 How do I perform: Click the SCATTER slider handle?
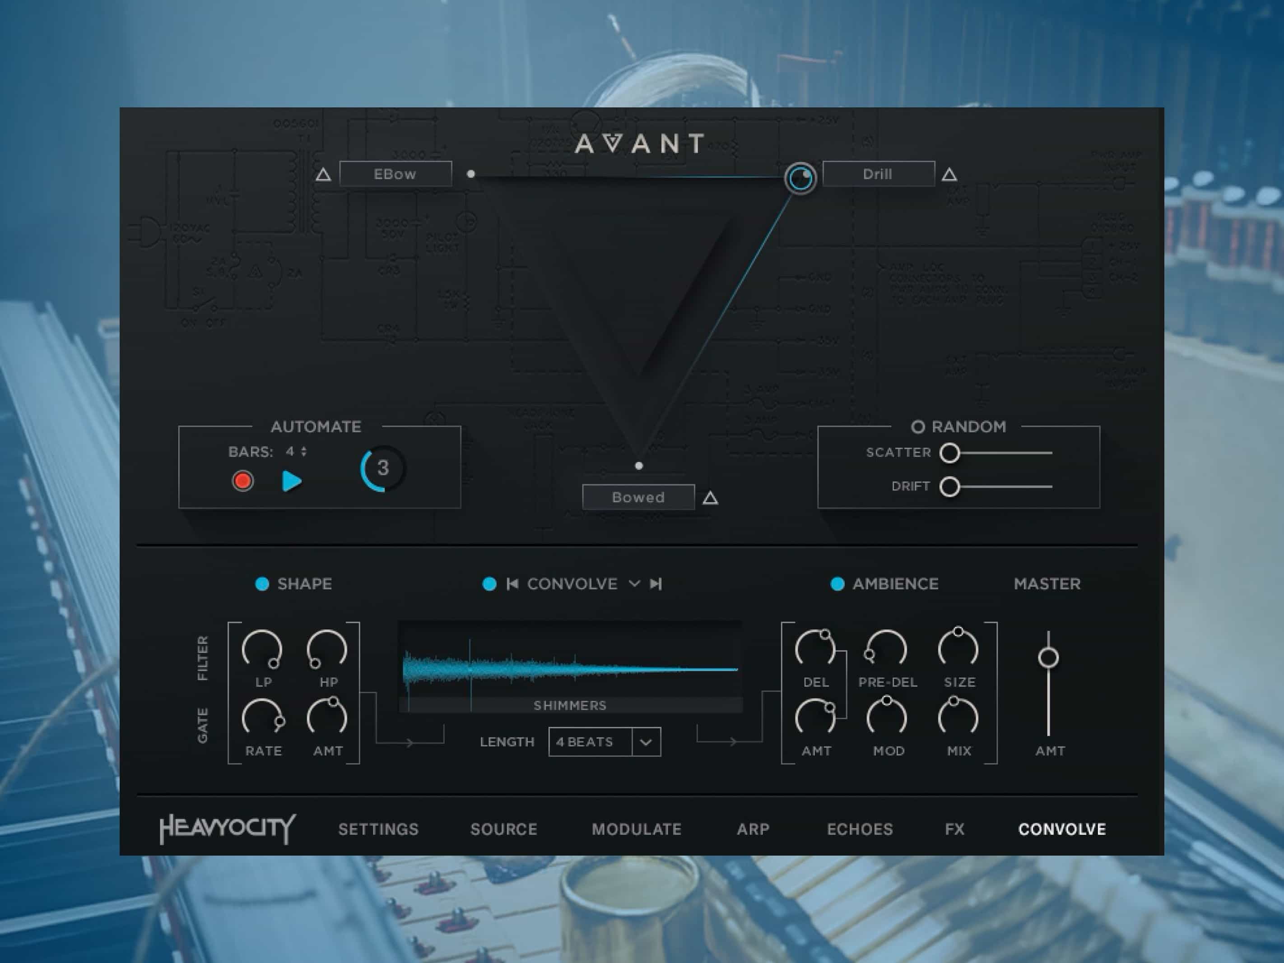(949, 453)
